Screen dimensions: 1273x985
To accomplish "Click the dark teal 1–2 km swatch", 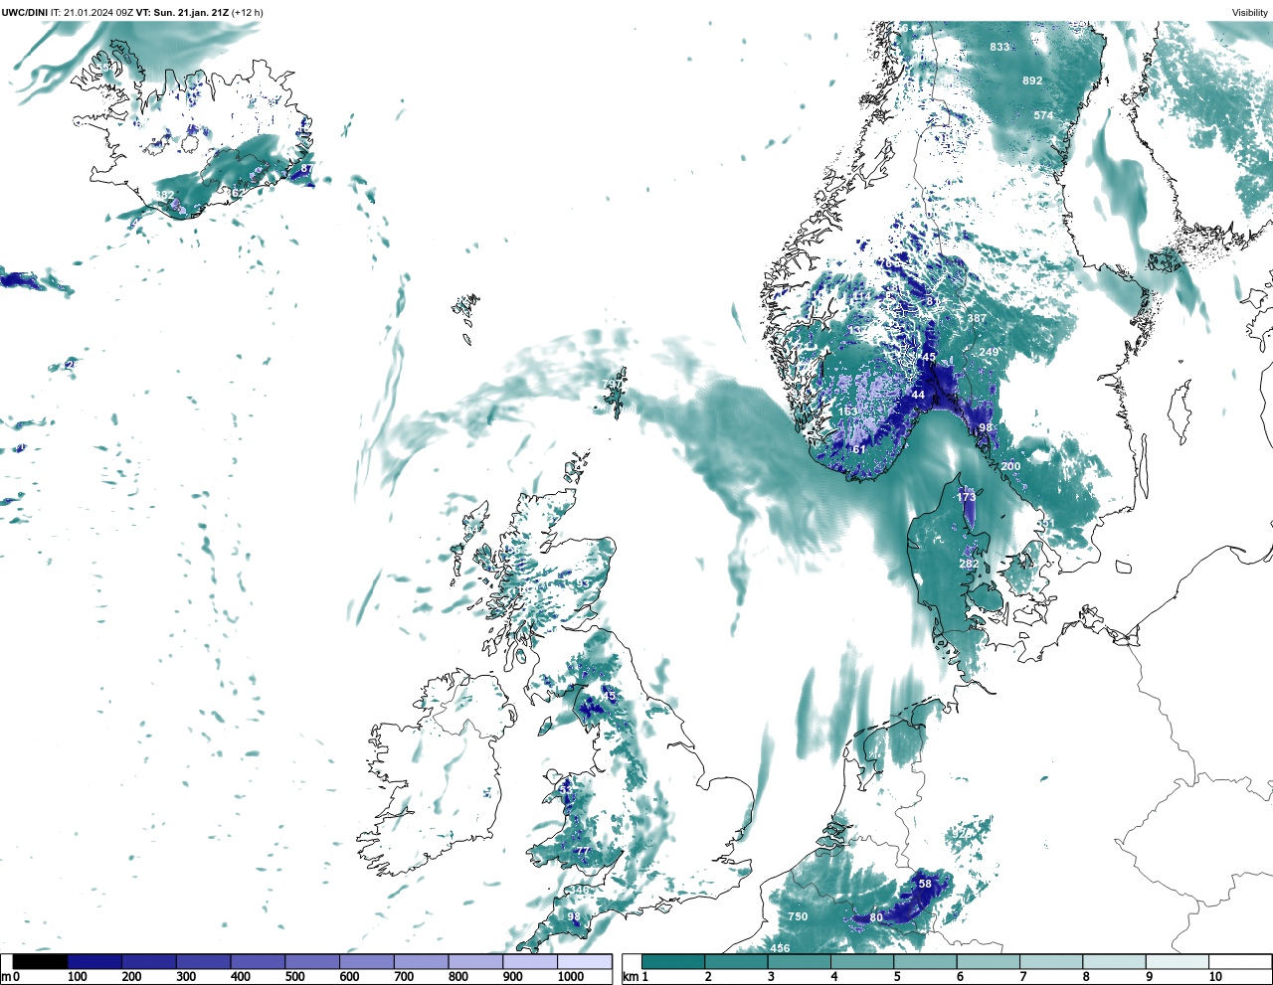I will [673, 962].
